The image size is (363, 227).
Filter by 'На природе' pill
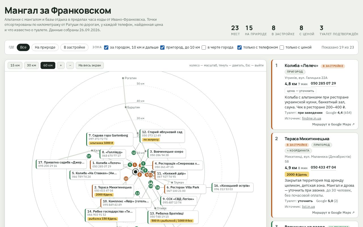pyautogui.click(x=45, y=47)
